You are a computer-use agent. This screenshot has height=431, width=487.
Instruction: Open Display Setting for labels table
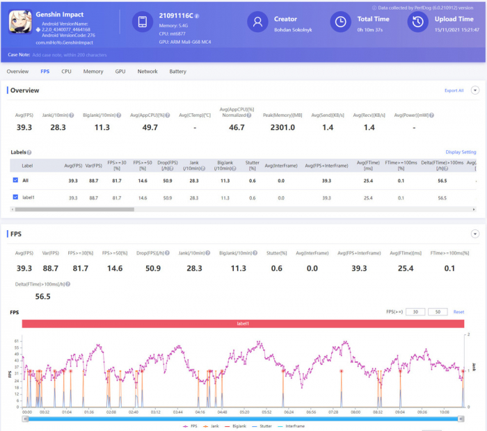[x=461, y=152]
